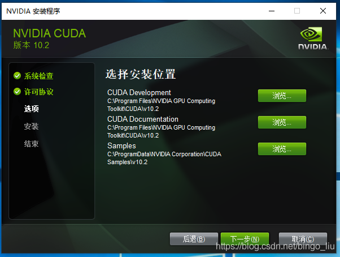The width and height of the screenshot is (340, 257).
Task: Click the CUDA Documentation label
Action: [143, 119]
